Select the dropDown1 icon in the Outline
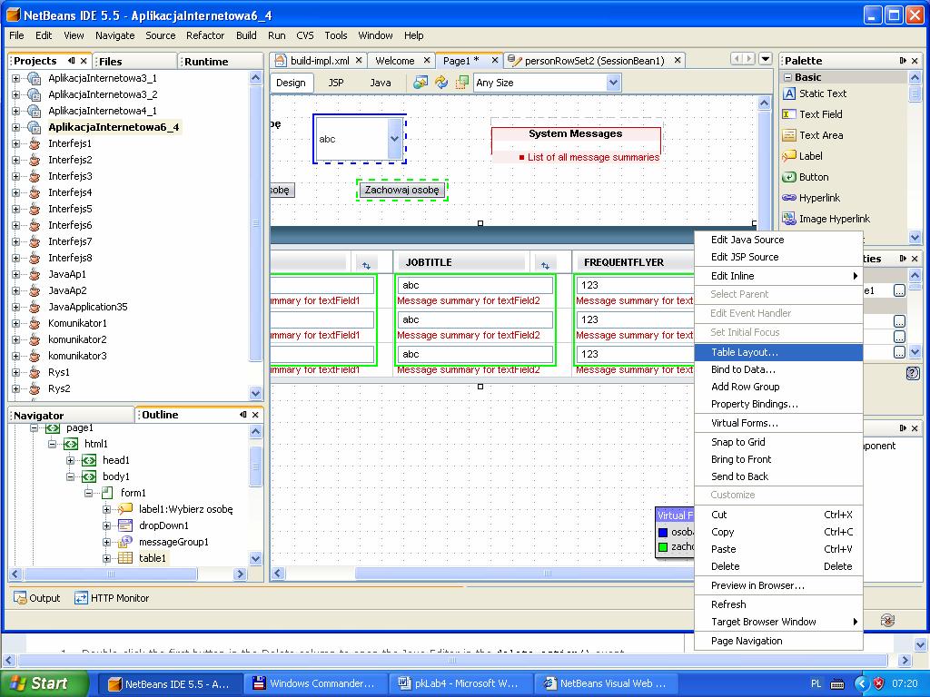 coord(125,525)
